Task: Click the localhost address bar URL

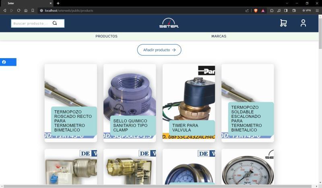Action: pos(69,10)
